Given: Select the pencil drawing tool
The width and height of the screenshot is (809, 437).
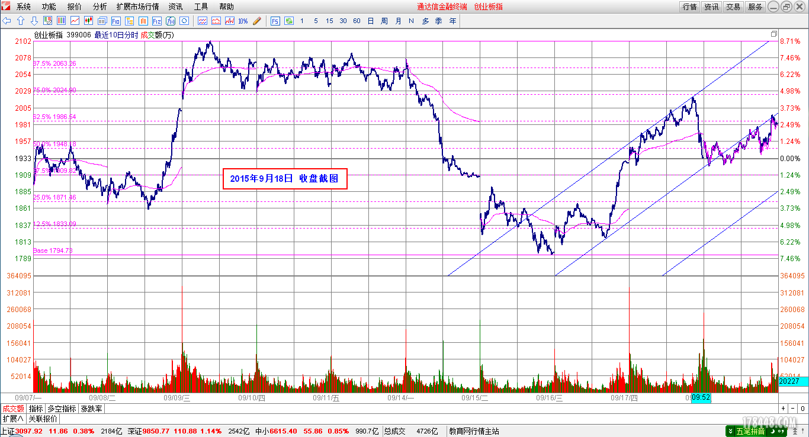Looking at the screenshot, I should [257, 21].
